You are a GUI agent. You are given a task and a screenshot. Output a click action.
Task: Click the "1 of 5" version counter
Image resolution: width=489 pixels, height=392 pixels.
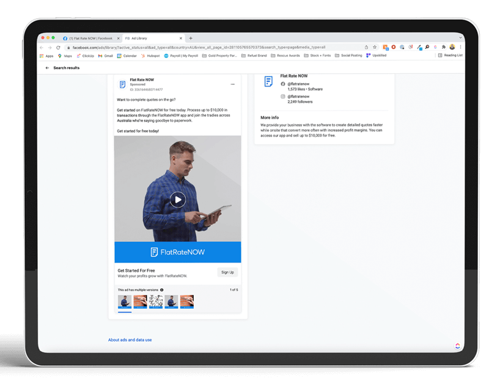pyautogui.click(x=234, y=290)
